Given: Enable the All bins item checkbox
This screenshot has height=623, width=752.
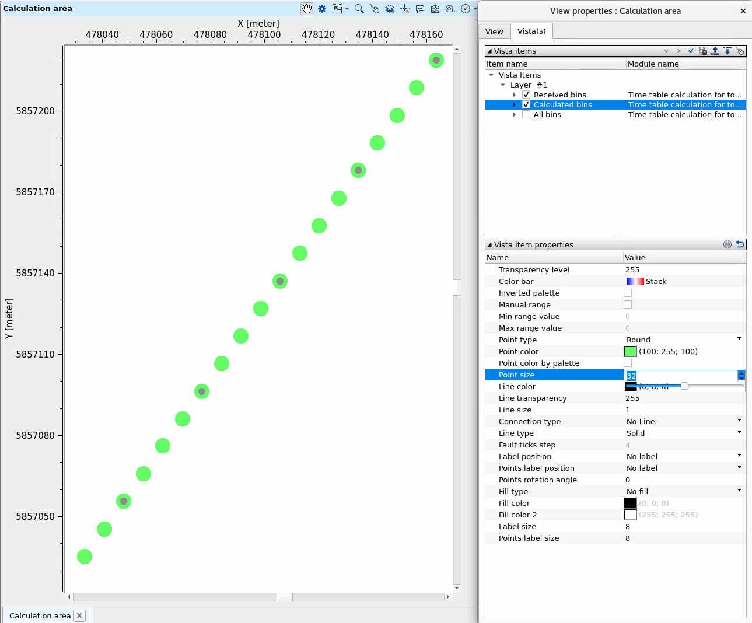Looking at the screenshot, I should click(x=526, y=114).
